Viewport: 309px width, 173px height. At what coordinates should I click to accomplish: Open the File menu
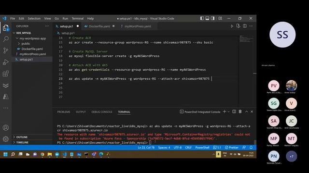pos(13,18)
